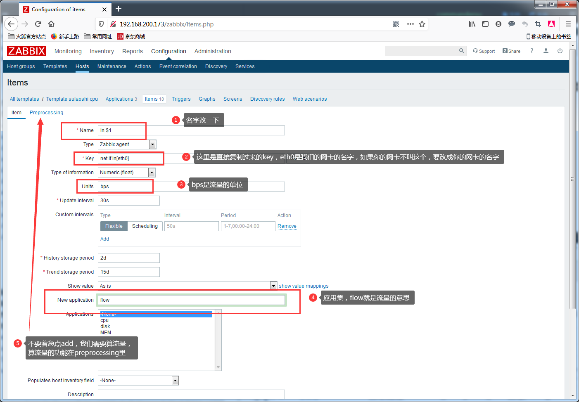Open the Type of information dropdown
Image resolution: width=579 pixels, height=402 pixels.
(x=127, y=173)
